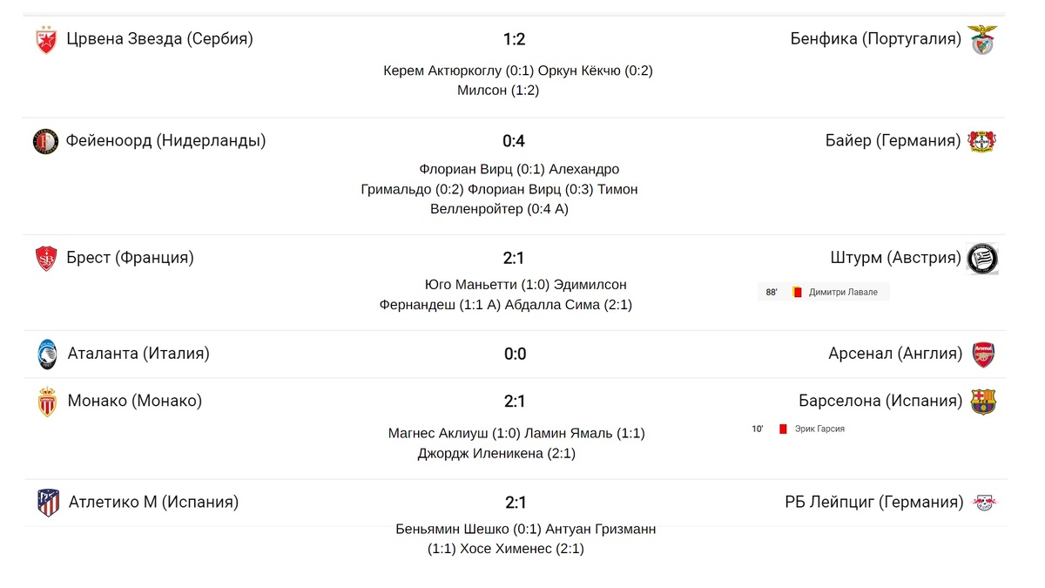Select the Барселона (Испания) team link
1045x588 pixels.
point(880,402)
